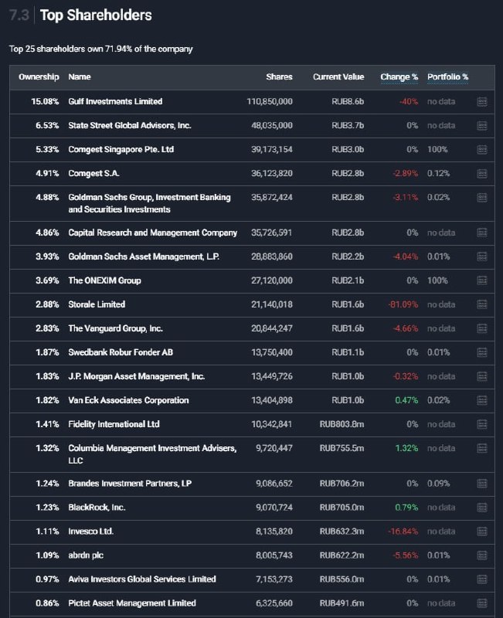Open details icon for Pictet Asset Management row
Viewport: 503px width, 618px height.
481,603
